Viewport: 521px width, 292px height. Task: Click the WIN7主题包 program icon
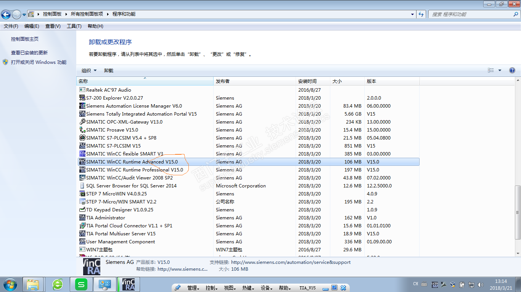tap(82, 250)
